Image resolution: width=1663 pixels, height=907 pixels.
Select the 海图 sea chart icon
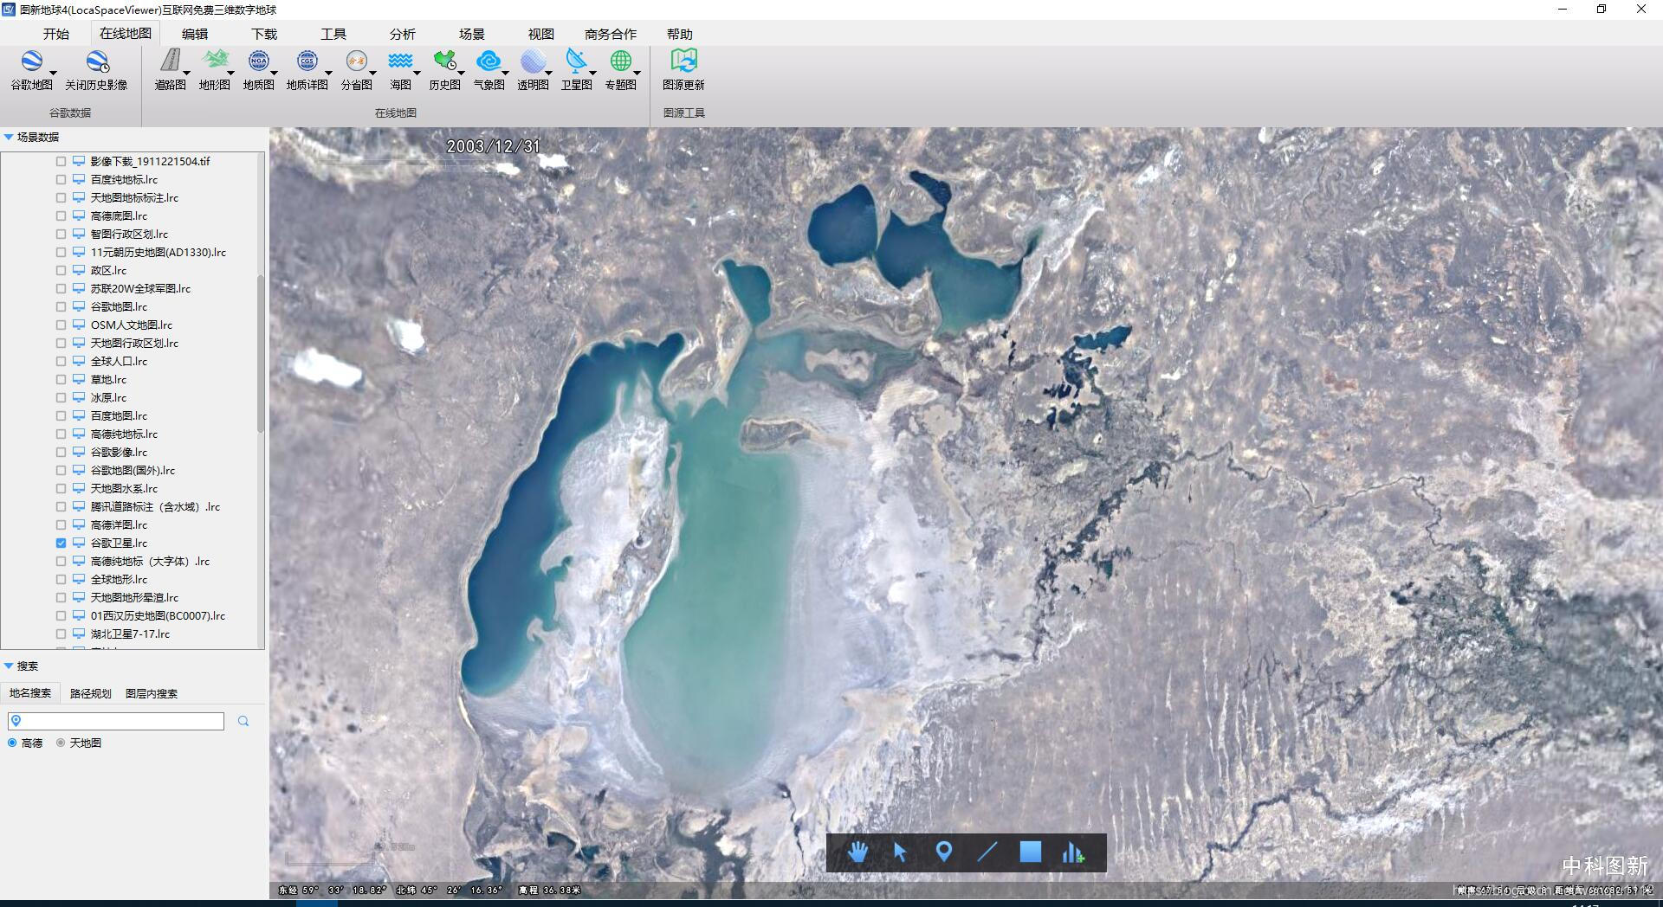pos(400,61)
